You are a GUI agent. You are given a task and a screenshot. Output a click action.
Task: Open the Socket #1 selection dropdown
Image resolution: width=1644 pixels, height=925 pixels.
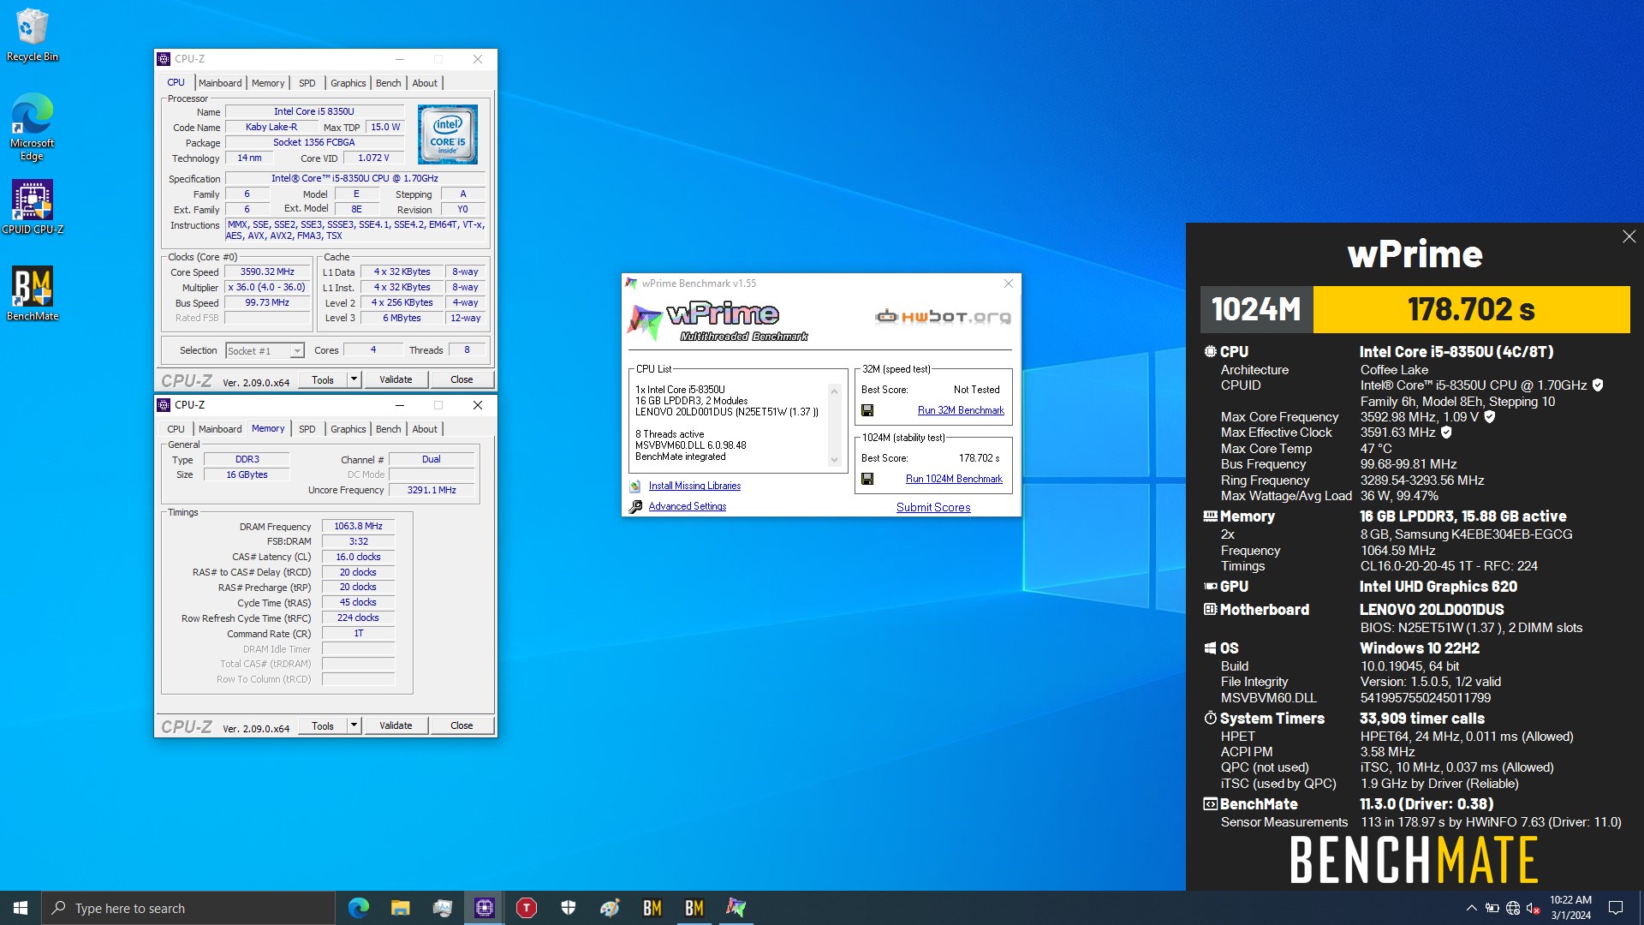(x=265, y=351)
